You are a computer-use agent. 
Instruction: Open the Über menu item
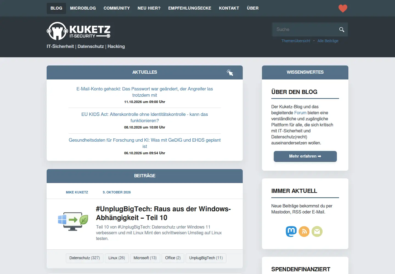[253, 8]
